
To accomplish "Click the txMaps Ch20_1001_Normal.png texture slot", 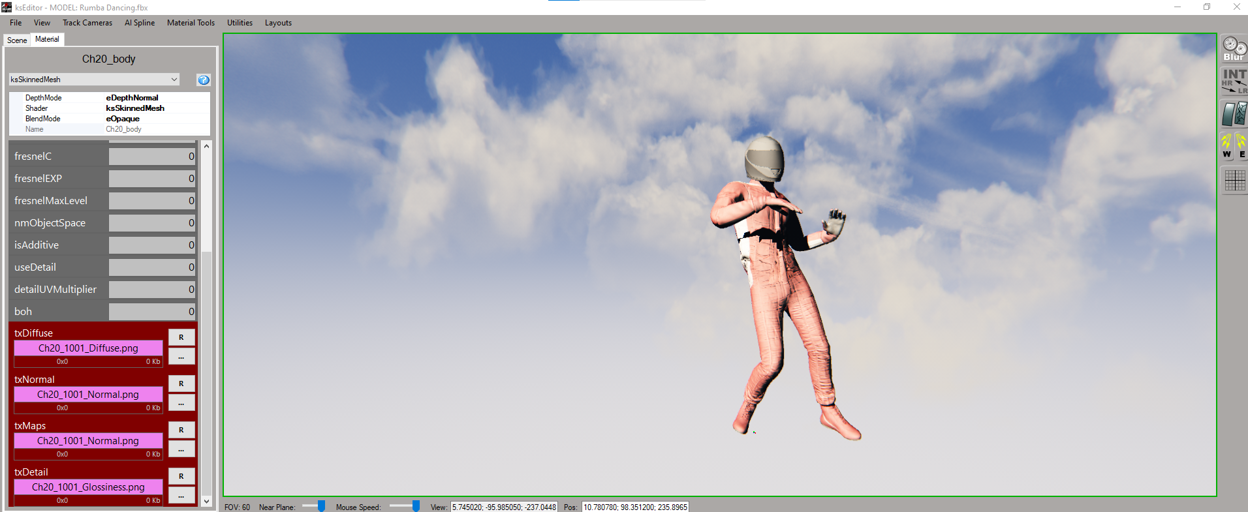I will (88, 441).
